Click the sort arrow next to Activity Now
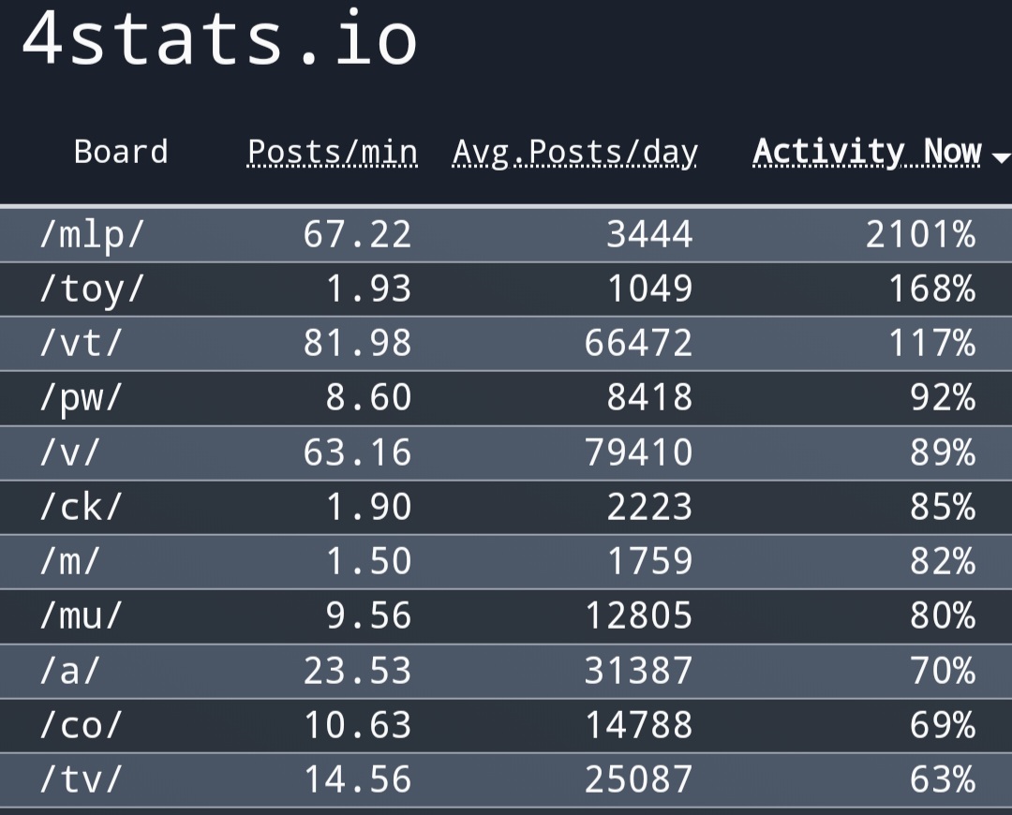This screenshot has height=815, width=1012. (x=1001, y=157)
